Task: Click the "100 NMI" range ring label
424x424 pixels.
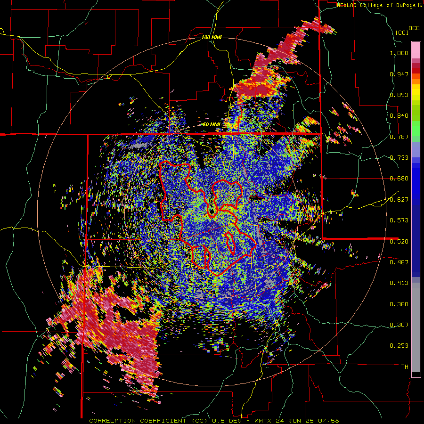Action: [x=212, y=37]
